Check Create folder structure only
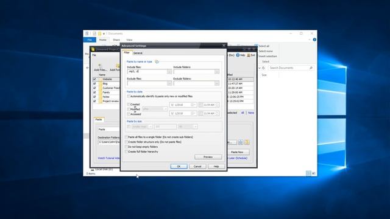 [126, 142]
